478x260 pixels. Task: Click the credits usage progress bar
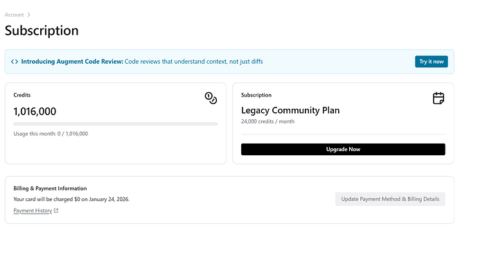click(x=115, y=124)
